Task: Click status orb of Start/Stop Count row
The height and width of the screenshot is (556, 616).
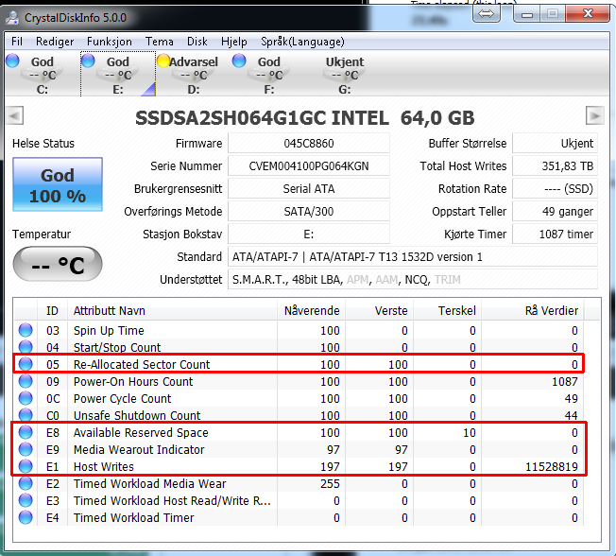Action: coord(26,347)
